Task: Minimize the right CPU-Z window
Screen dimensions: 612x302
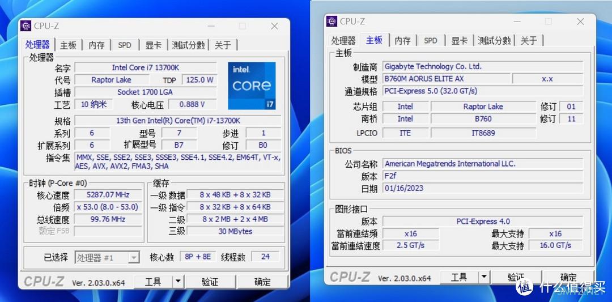Action: click(x=517, y=22)
